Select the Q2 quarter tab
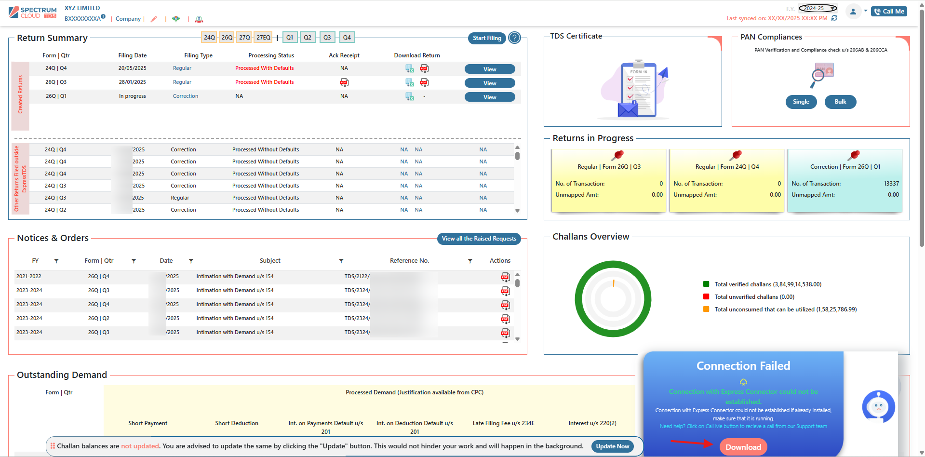The width and height of the screenshot is (925, 457). pos(308,38)
